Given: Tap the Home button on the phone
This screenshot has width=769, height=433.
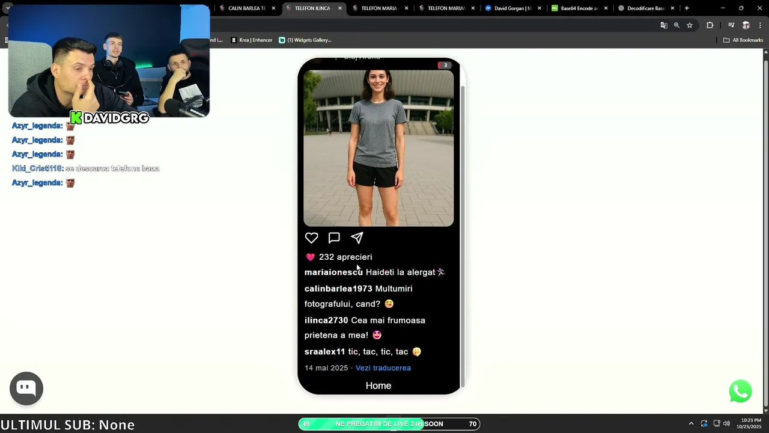Looking at the screenshot, I should pyautogui.click(x=378, y=385).
